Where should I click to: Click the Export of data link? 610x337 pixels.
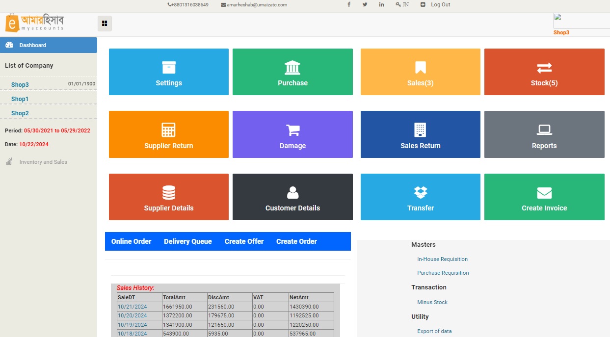434,331
